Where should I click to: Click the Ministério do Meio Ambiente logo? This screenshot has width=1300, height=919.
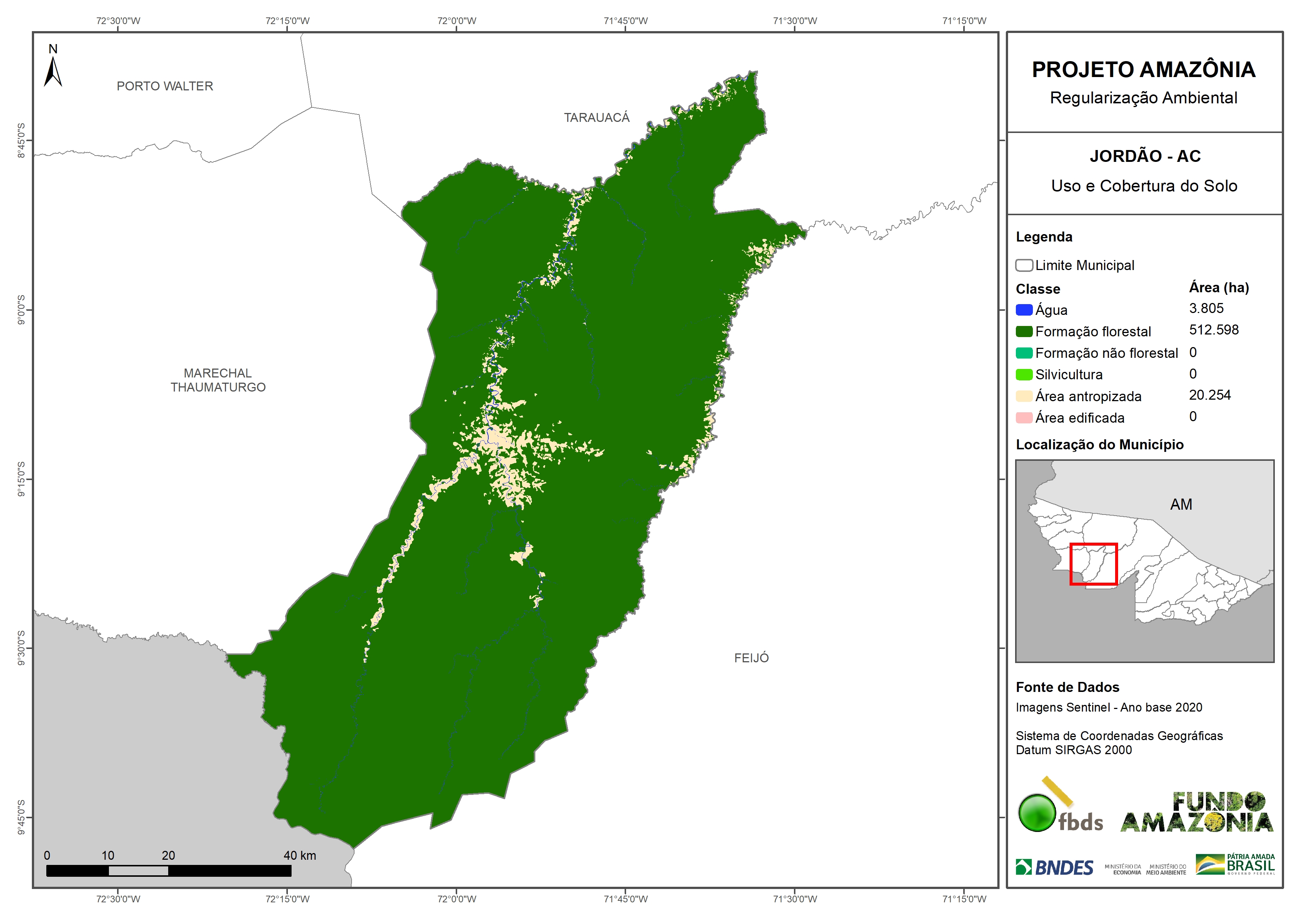tap(1166, 870)
